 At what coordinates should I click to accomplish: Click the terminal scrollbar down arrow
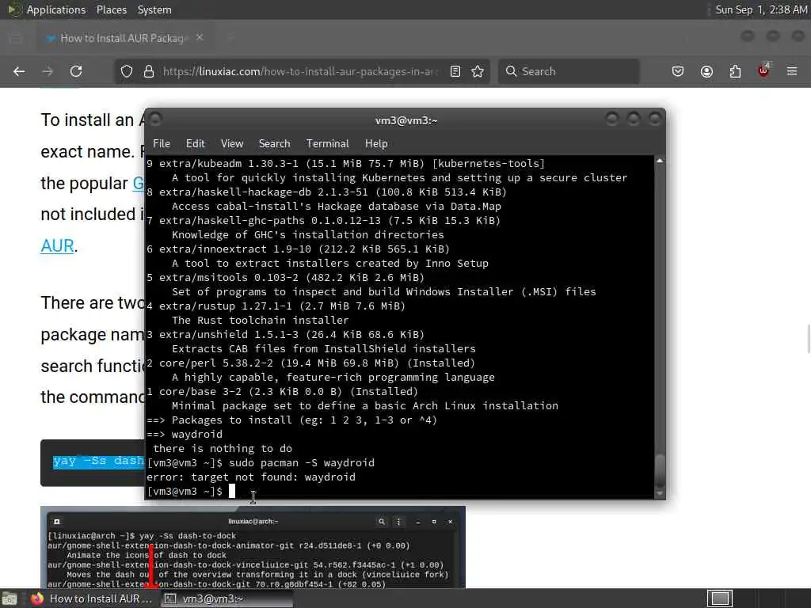pyautogui.click(x=660, y=494)
